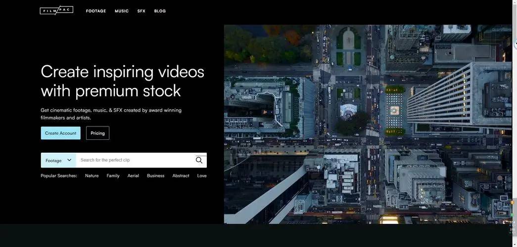Choose the Family popular search
Viewport: 517px width, 247px height.
pyautogui.click(x=113, y=176)
